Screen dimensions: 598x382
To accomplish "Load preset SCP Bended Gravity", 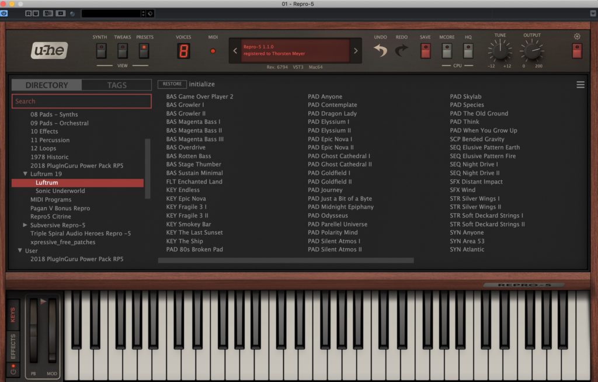I will (x=477, y=139).
